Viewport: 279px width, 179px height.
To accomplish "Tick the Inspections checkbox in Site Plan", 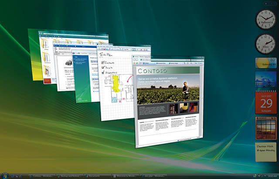I will tap(103, 73).
